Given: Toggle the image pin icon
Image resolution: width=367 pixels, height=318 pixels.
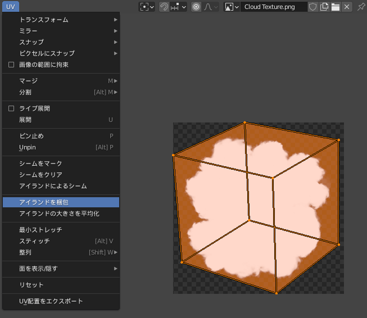Looking at the screenshot, I should (361, 7).
